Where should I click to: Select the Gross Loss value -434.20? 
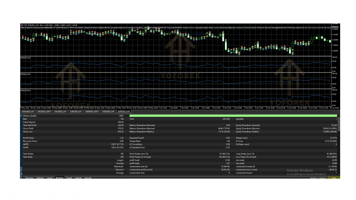coord(120,132)
